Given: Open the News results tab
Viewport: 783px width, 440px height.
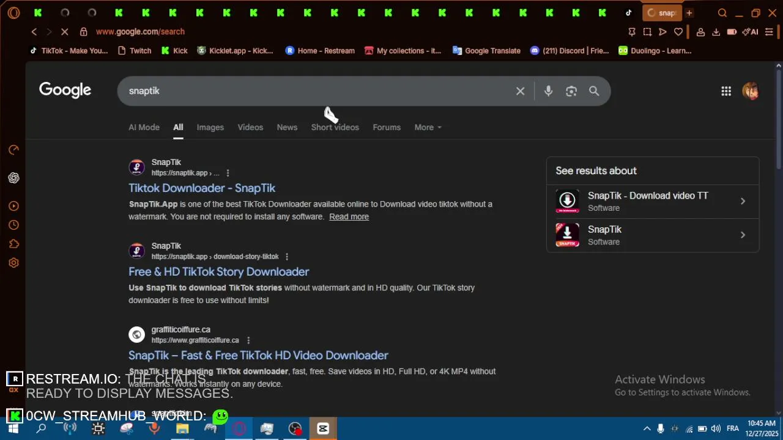Looking at the screenshot, I should pyautogui.click(x=287, y=127).
